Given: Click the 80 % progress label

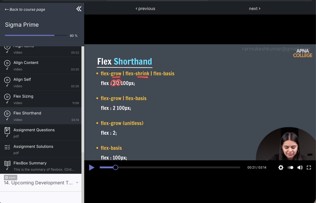Looking at the screenshot, I should point(74,35).
